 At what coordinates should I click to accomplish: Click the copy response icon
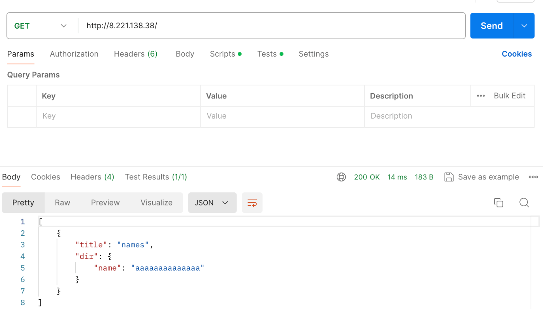(x=498, y=202)
